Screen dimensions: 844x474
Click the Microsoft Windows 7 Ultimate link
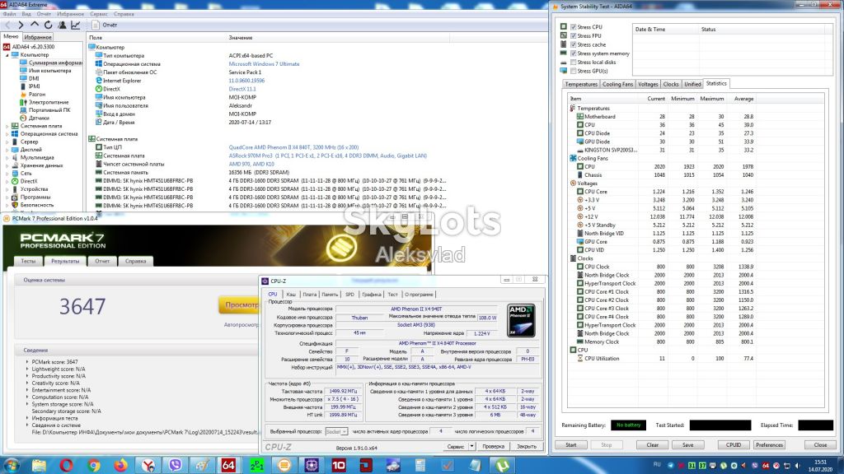pyautogui.click(x=264, y=64)
